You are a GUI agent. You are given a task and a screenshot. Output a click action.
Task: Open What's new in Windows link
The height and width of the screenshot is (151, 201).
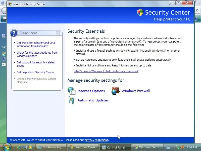coord(106,71)
